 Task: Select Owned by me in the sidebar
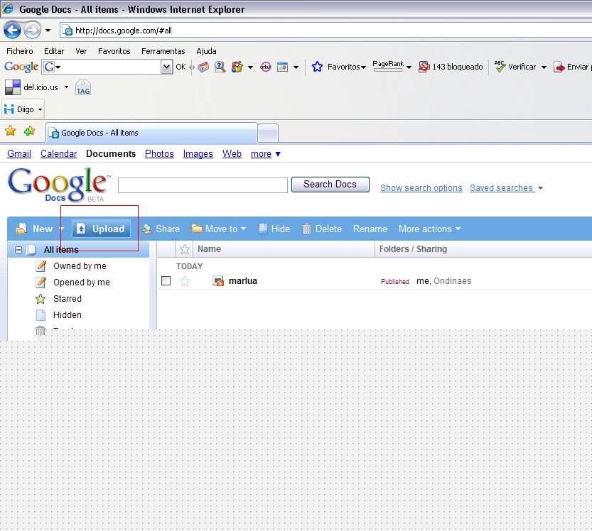coord(80,266)
